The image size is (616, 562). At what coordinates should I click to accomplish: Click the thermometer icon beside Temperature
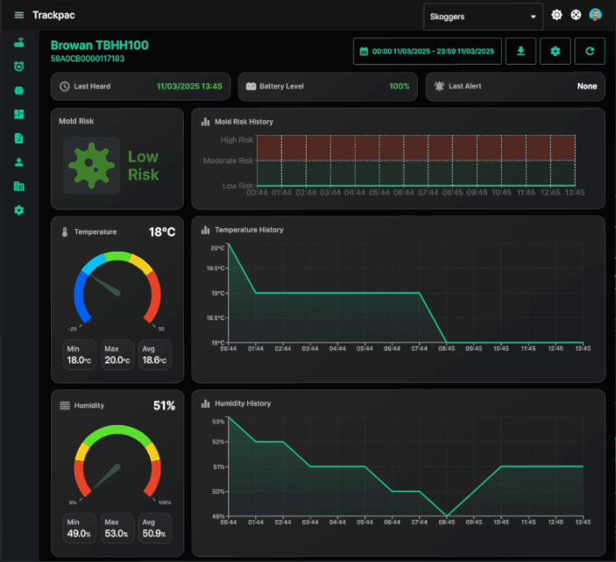pos(65,231)
